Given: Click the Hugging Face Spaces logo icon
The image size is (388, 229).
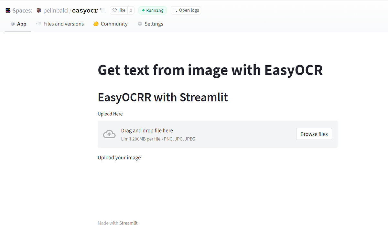Looking at the screenshot, I should [8, 10].
